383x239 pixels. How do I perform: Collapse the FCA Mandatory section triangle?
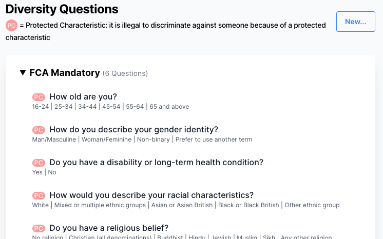point(23,73)
